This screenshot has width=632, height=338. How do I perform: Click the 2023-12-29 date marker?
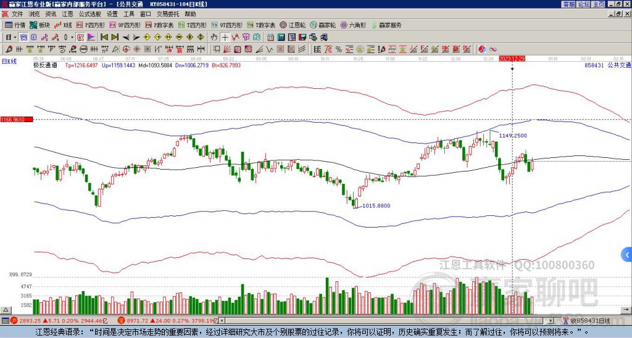pyautogui.click(x=512, y=59)
